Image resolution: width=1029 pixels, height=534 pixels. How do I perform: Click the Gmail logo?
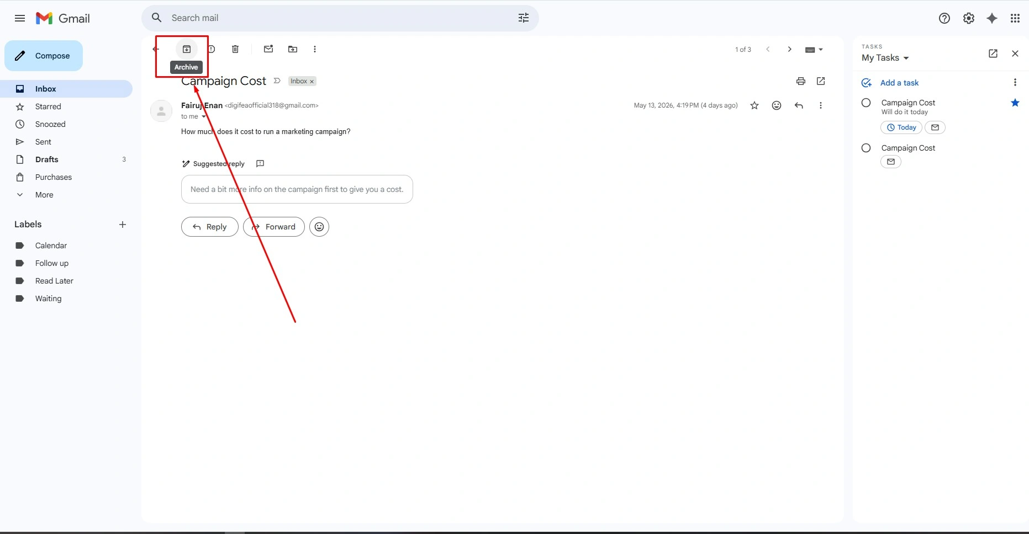pyautogui.click(x=63, y=18)
